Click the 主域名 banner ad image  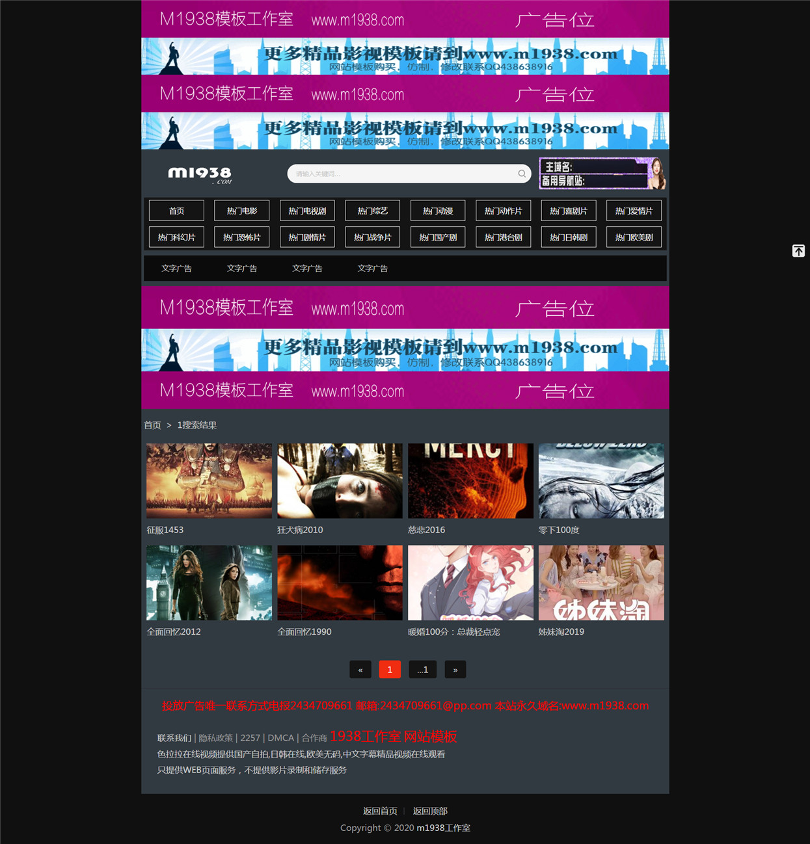click(602, 174)
